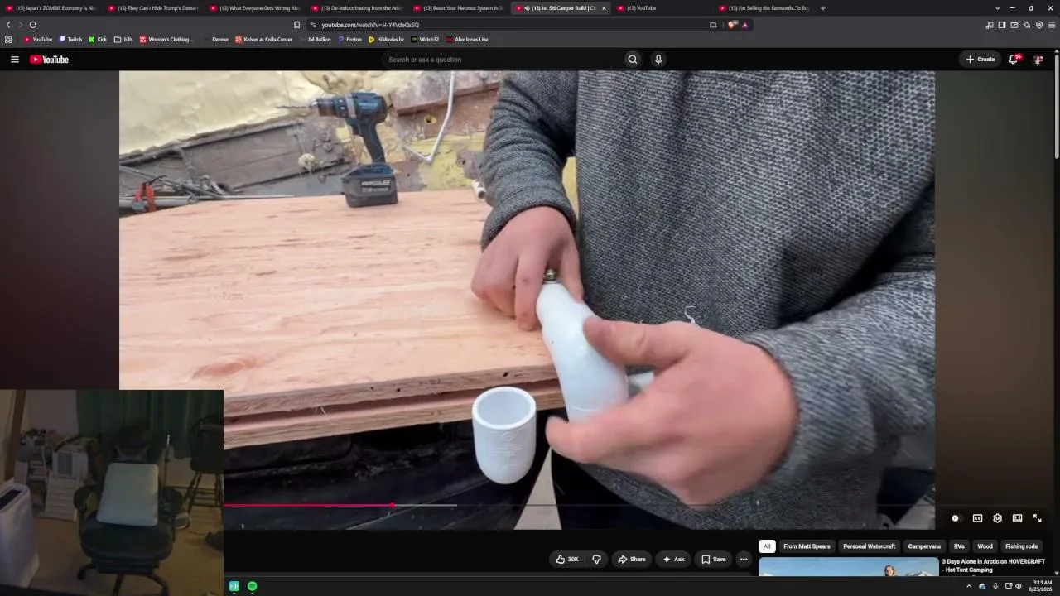Open the teal taskbar app beside Spotify

click(x=234, y=586)
